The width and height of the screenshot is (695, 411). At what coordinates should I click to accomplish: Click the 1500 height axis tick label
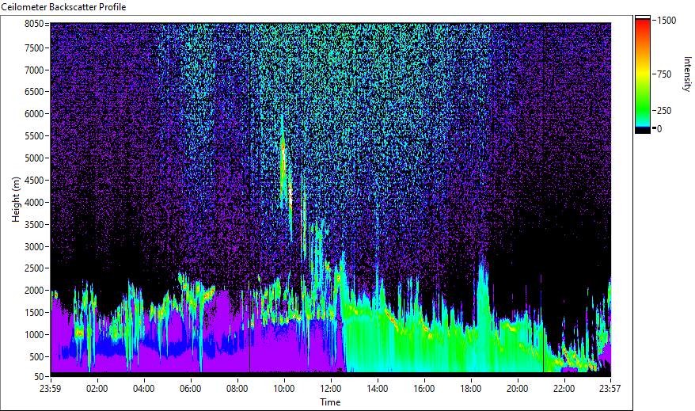[x=34, y=313]
